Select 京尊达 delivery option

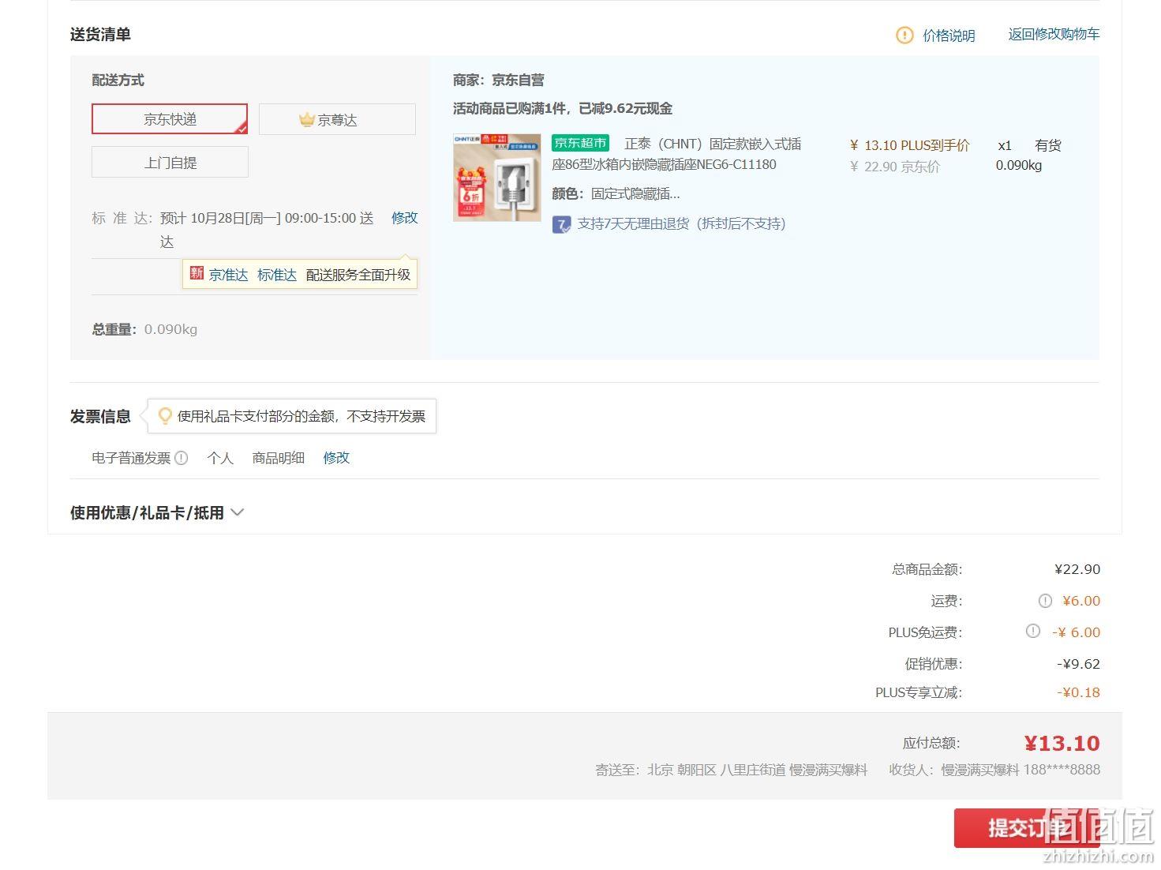tap(337, 119)
